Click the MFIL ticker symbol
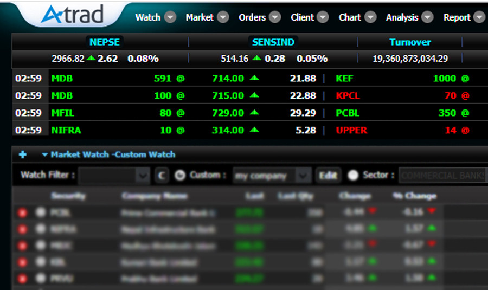Viewport: 488px width, 290px height. pyautogui.click(x=62, y=113)
